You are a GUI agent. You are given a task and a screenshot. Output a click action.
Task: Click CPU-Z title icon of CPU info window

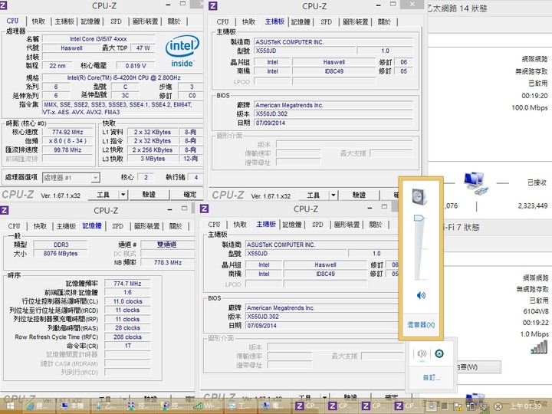click(x=3, y=5)
